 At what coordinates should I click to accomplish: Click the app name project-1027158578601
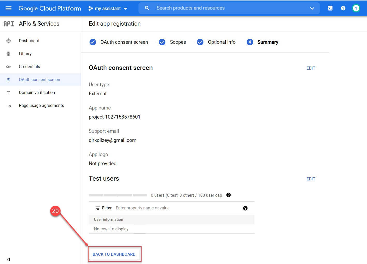[114, 117]
